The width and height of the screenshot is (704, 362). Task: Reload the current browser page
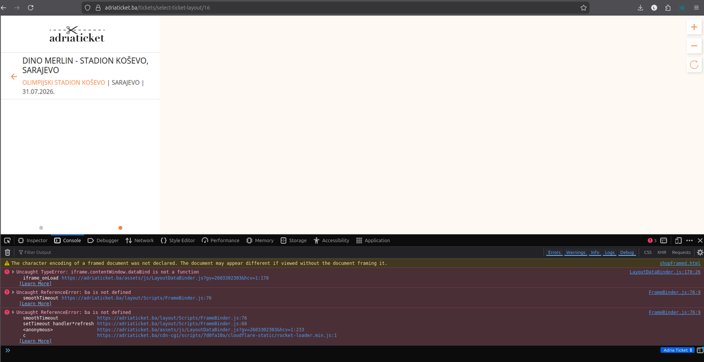point(30,8)
